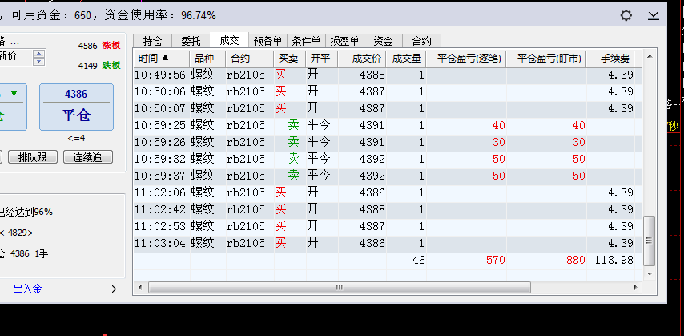The width and height of the screenshot is (684, 336).
Task: Click the 买卖 column header
Action: pos(290,58)
